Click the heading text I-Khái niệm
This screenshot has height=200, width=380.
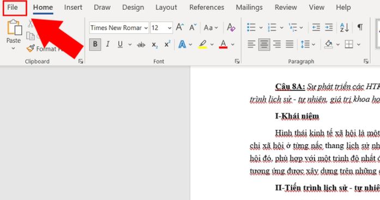click(x=297, y=117)
